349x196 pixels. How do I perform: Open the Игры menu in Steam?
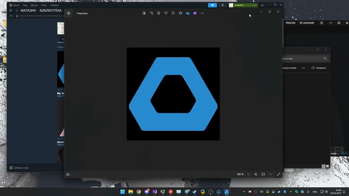point(44,5)
